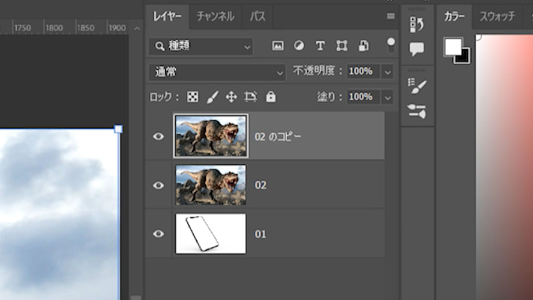Open the Brushes adjustments panel icon
Viewport: 533px width, 300px height.
coord(417,111)
